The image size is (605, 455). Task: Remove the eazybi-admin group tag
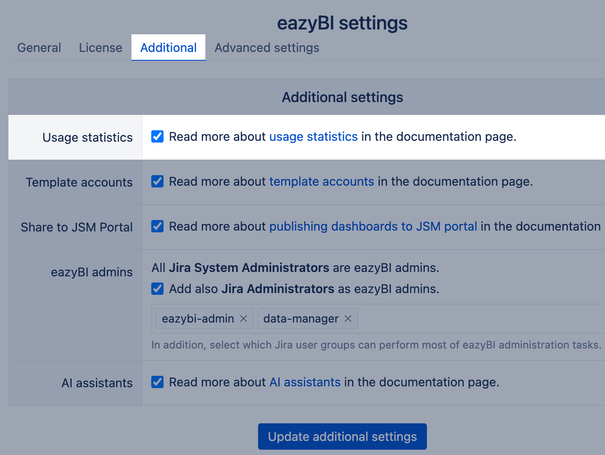pos(244,319)
